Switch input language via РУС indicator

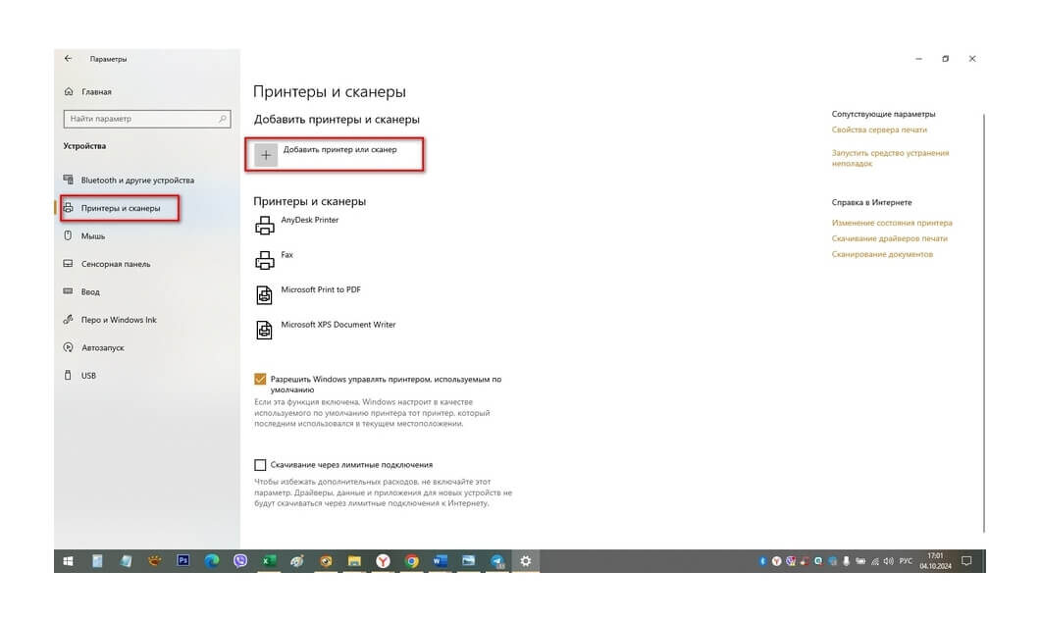(x=906, y=561)
